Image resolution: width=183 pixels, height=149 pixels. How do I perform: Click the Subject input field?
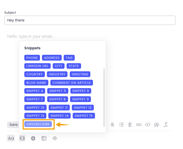click(90, 20)
